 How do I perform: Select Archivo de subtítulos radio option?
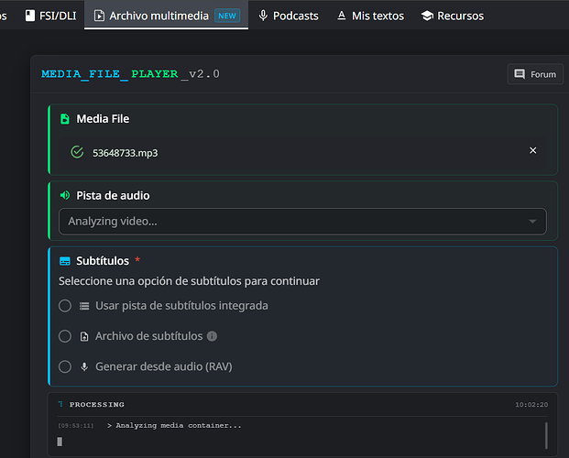coord(65,336)
